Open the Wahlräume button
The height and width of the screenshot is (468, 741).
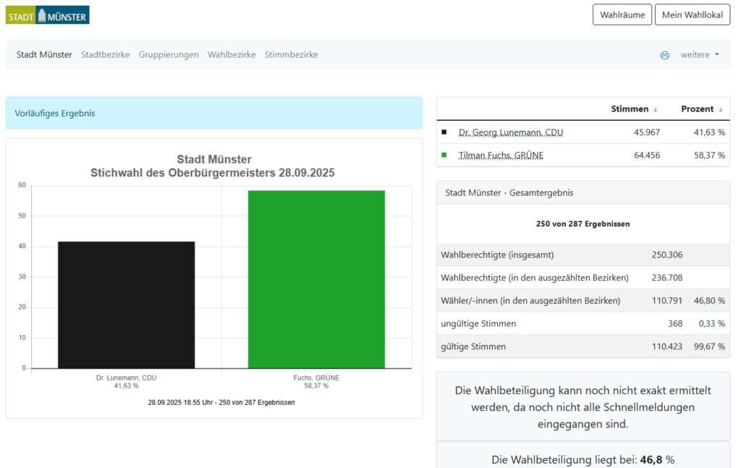622,15
